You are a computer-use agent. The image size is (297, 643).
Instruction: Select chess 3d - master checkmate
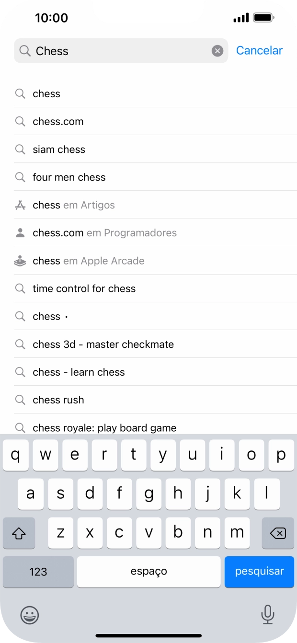(103, 344)
